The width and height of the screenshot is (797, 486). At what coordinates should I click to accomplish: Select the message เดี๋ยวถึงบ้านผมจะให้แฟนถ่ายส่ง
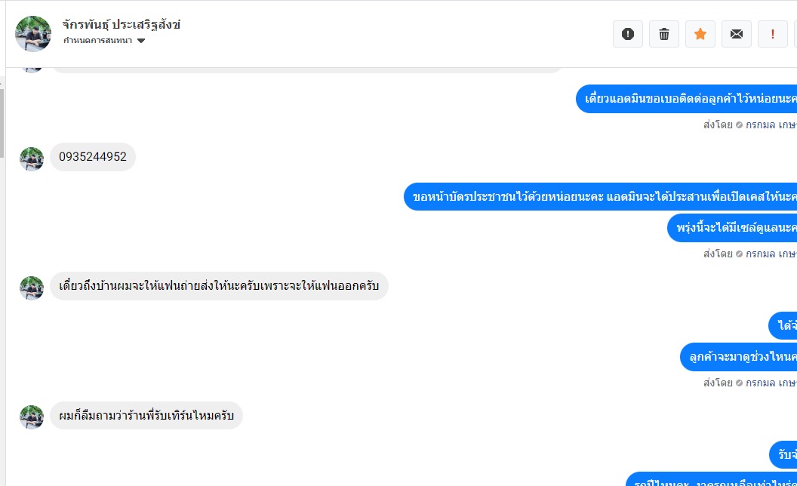click(219, 286)
